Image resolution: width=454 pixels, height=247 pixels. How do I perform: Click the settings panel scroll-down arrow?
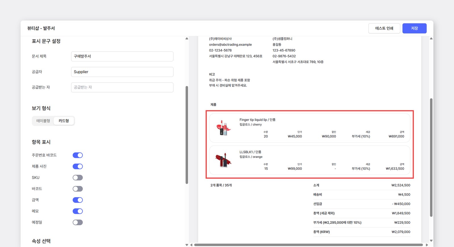tap(187, 245)
